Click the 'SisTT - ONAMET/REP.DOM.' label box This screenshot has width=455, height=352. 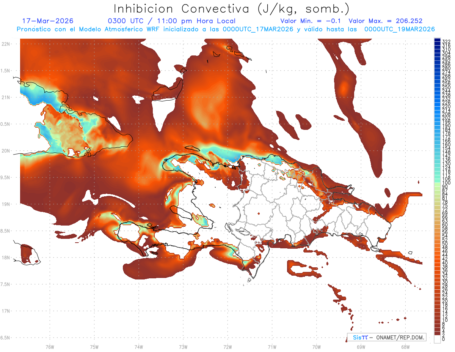point(387,337)
